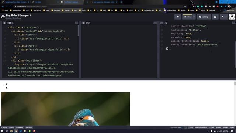Open Windows taskbar search
The image size is (236, 133).
click(x=7, y=131)
